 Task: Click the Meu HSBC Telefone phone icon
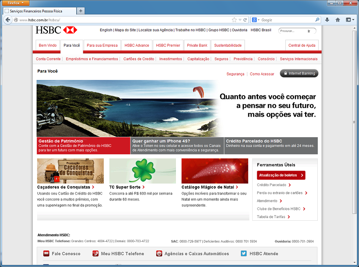coord(96,254)
